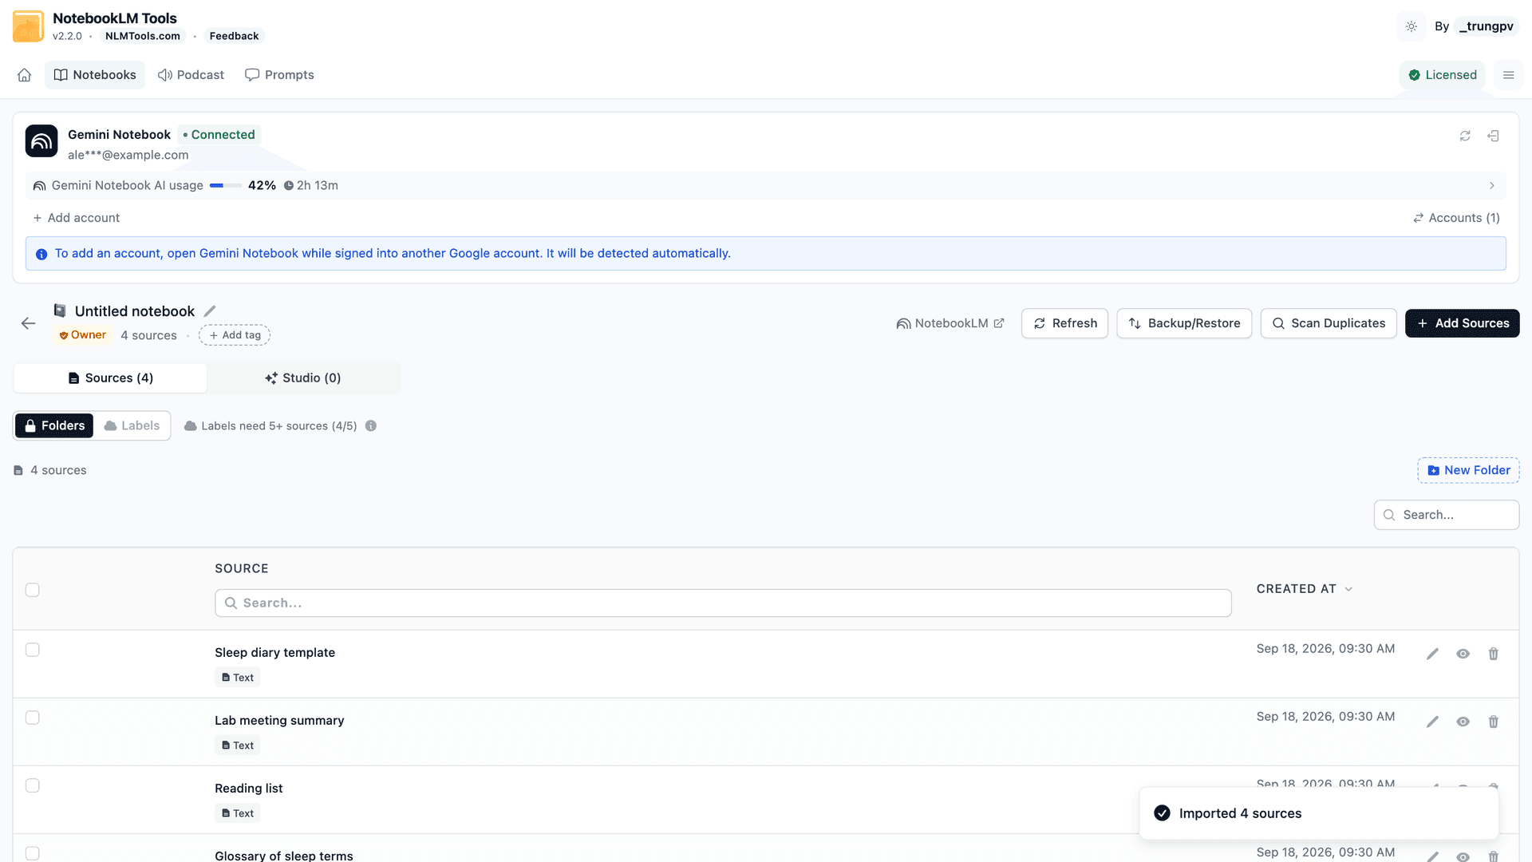The image size is (1532, 862).
Task: Expand the Gemini Notebook AI usage chevron
Action: 1492,186
